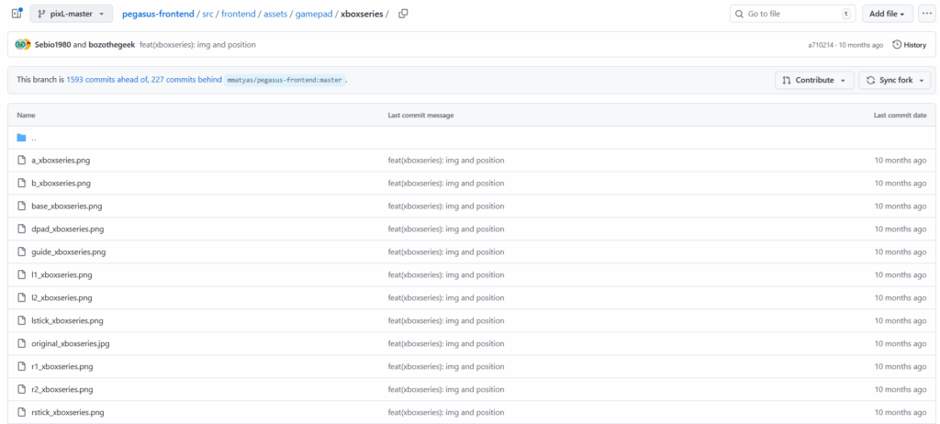Click the rstick_xboxseries.png file icon
940x424 pixels.
click(22, 412)
